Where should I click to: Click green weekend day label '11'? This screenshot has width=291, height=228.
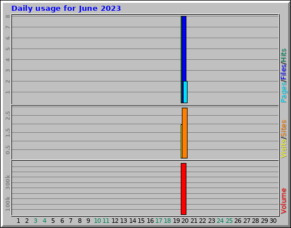(x=106, y=221)
